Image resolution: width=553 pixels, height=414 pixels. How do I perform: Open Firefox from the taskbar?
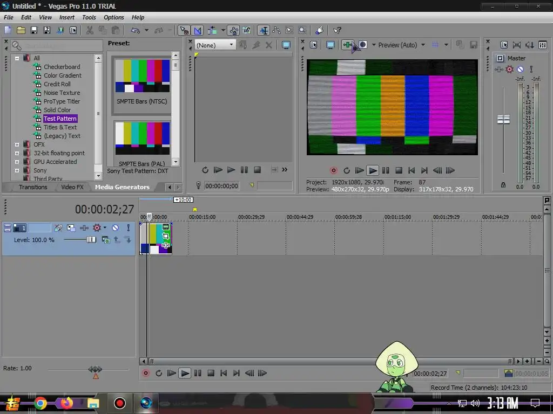click(66, 403)
